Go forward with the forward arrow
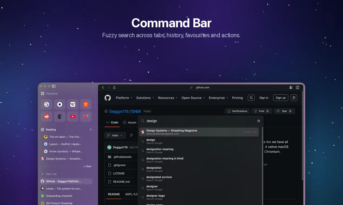The height and width of the screenshot is (205, 343). pyautogui.click(x=109, y=87)
